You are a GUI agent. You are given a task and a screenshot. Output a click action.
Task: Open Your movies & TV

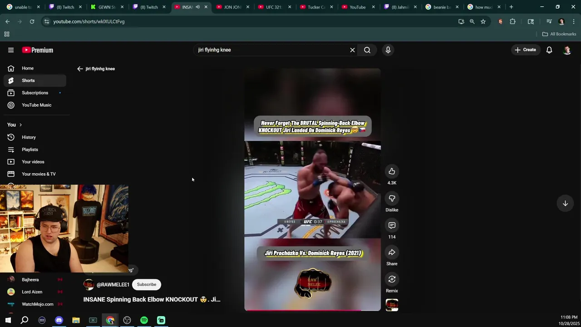34,174
